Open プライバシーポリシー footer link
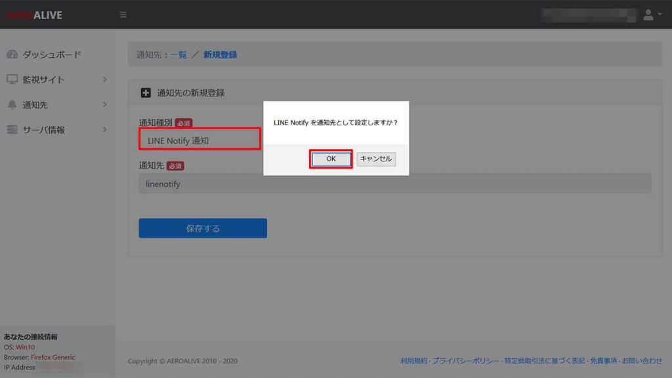 [x=465, y=361]
